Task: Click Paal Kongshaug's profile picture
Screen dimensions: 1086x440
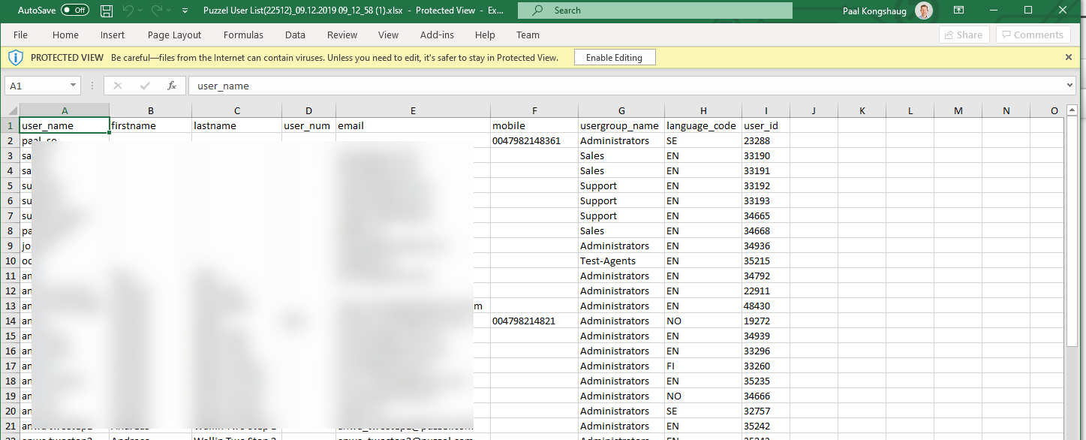Action: 924,11
